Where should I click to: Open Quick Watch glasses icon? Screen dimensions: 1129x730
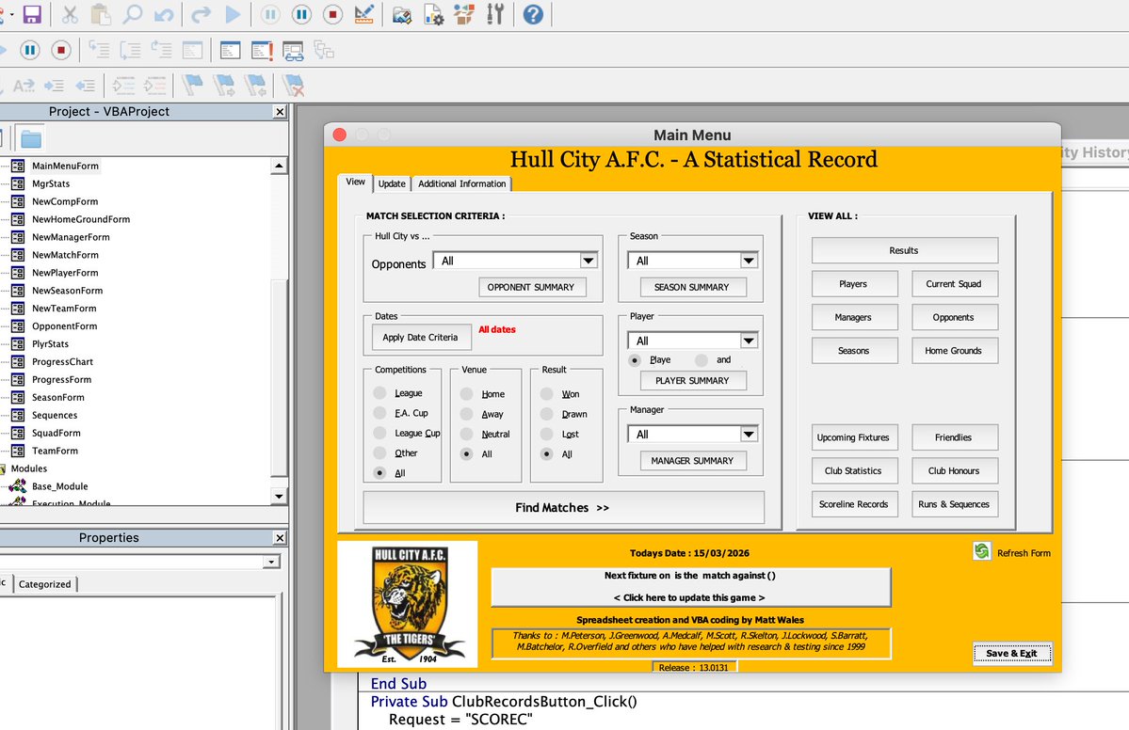293,51
